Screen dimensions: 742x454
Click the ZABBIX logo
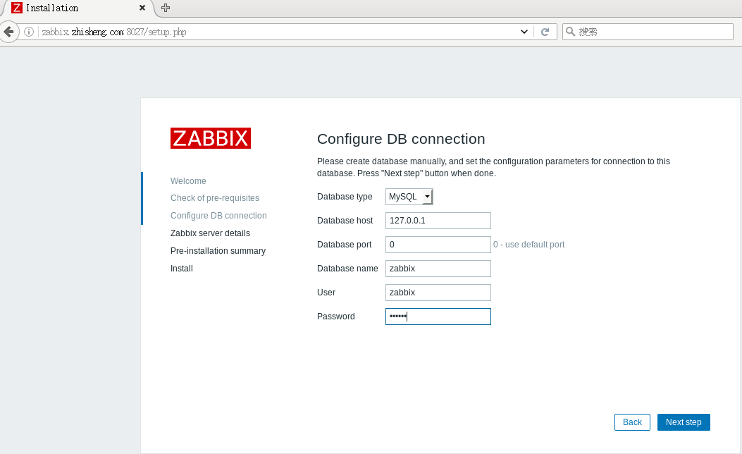(x=211, y=138)
